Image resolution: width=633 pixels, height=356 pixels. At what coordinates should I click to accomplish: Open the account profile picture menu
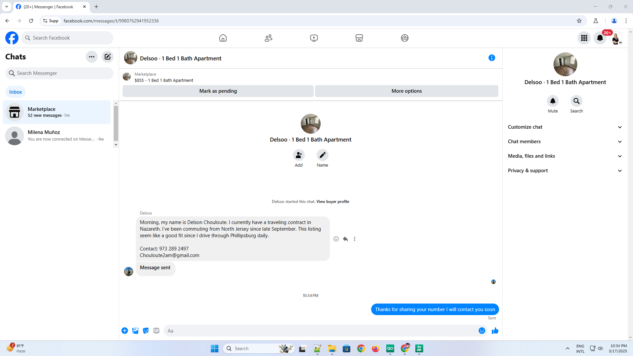[x=616, y=38]
